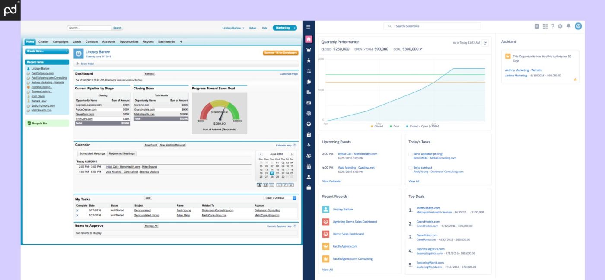The width and height of the screenshot is (605, 280).
Task: Click the Lightning setup gear icon
Action: tap(560, 26)
